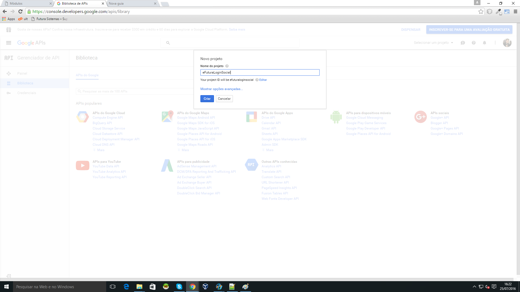520x292 pixels.
Task: Open the Saiba mais link
Action: click(x=237, y=29)
